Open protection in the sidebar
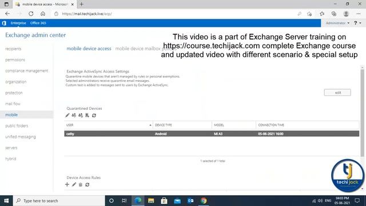The height and width of the screenshot is (206, 366). 14,93
